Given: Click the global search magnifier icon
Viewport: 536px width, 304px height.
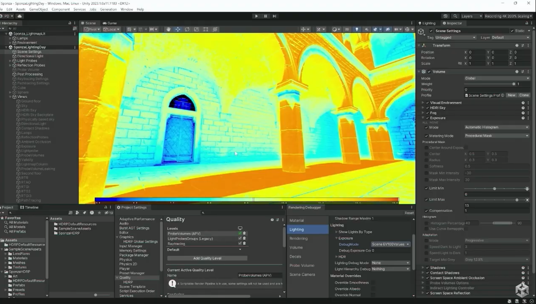Looking at the screenshot, I should click(455, 16).
